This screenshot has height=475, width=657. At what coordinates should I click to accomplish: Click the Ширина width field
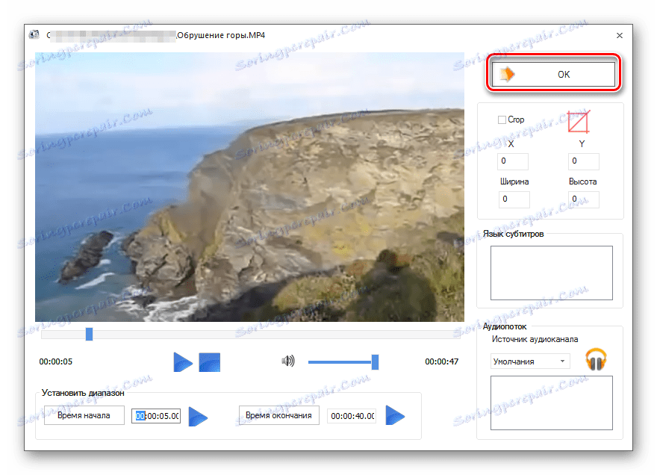(x=514, y=199)
